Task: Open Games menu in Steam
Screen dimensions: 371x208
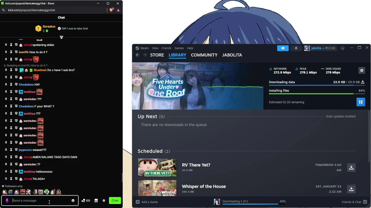Action: tap(179, 48)
